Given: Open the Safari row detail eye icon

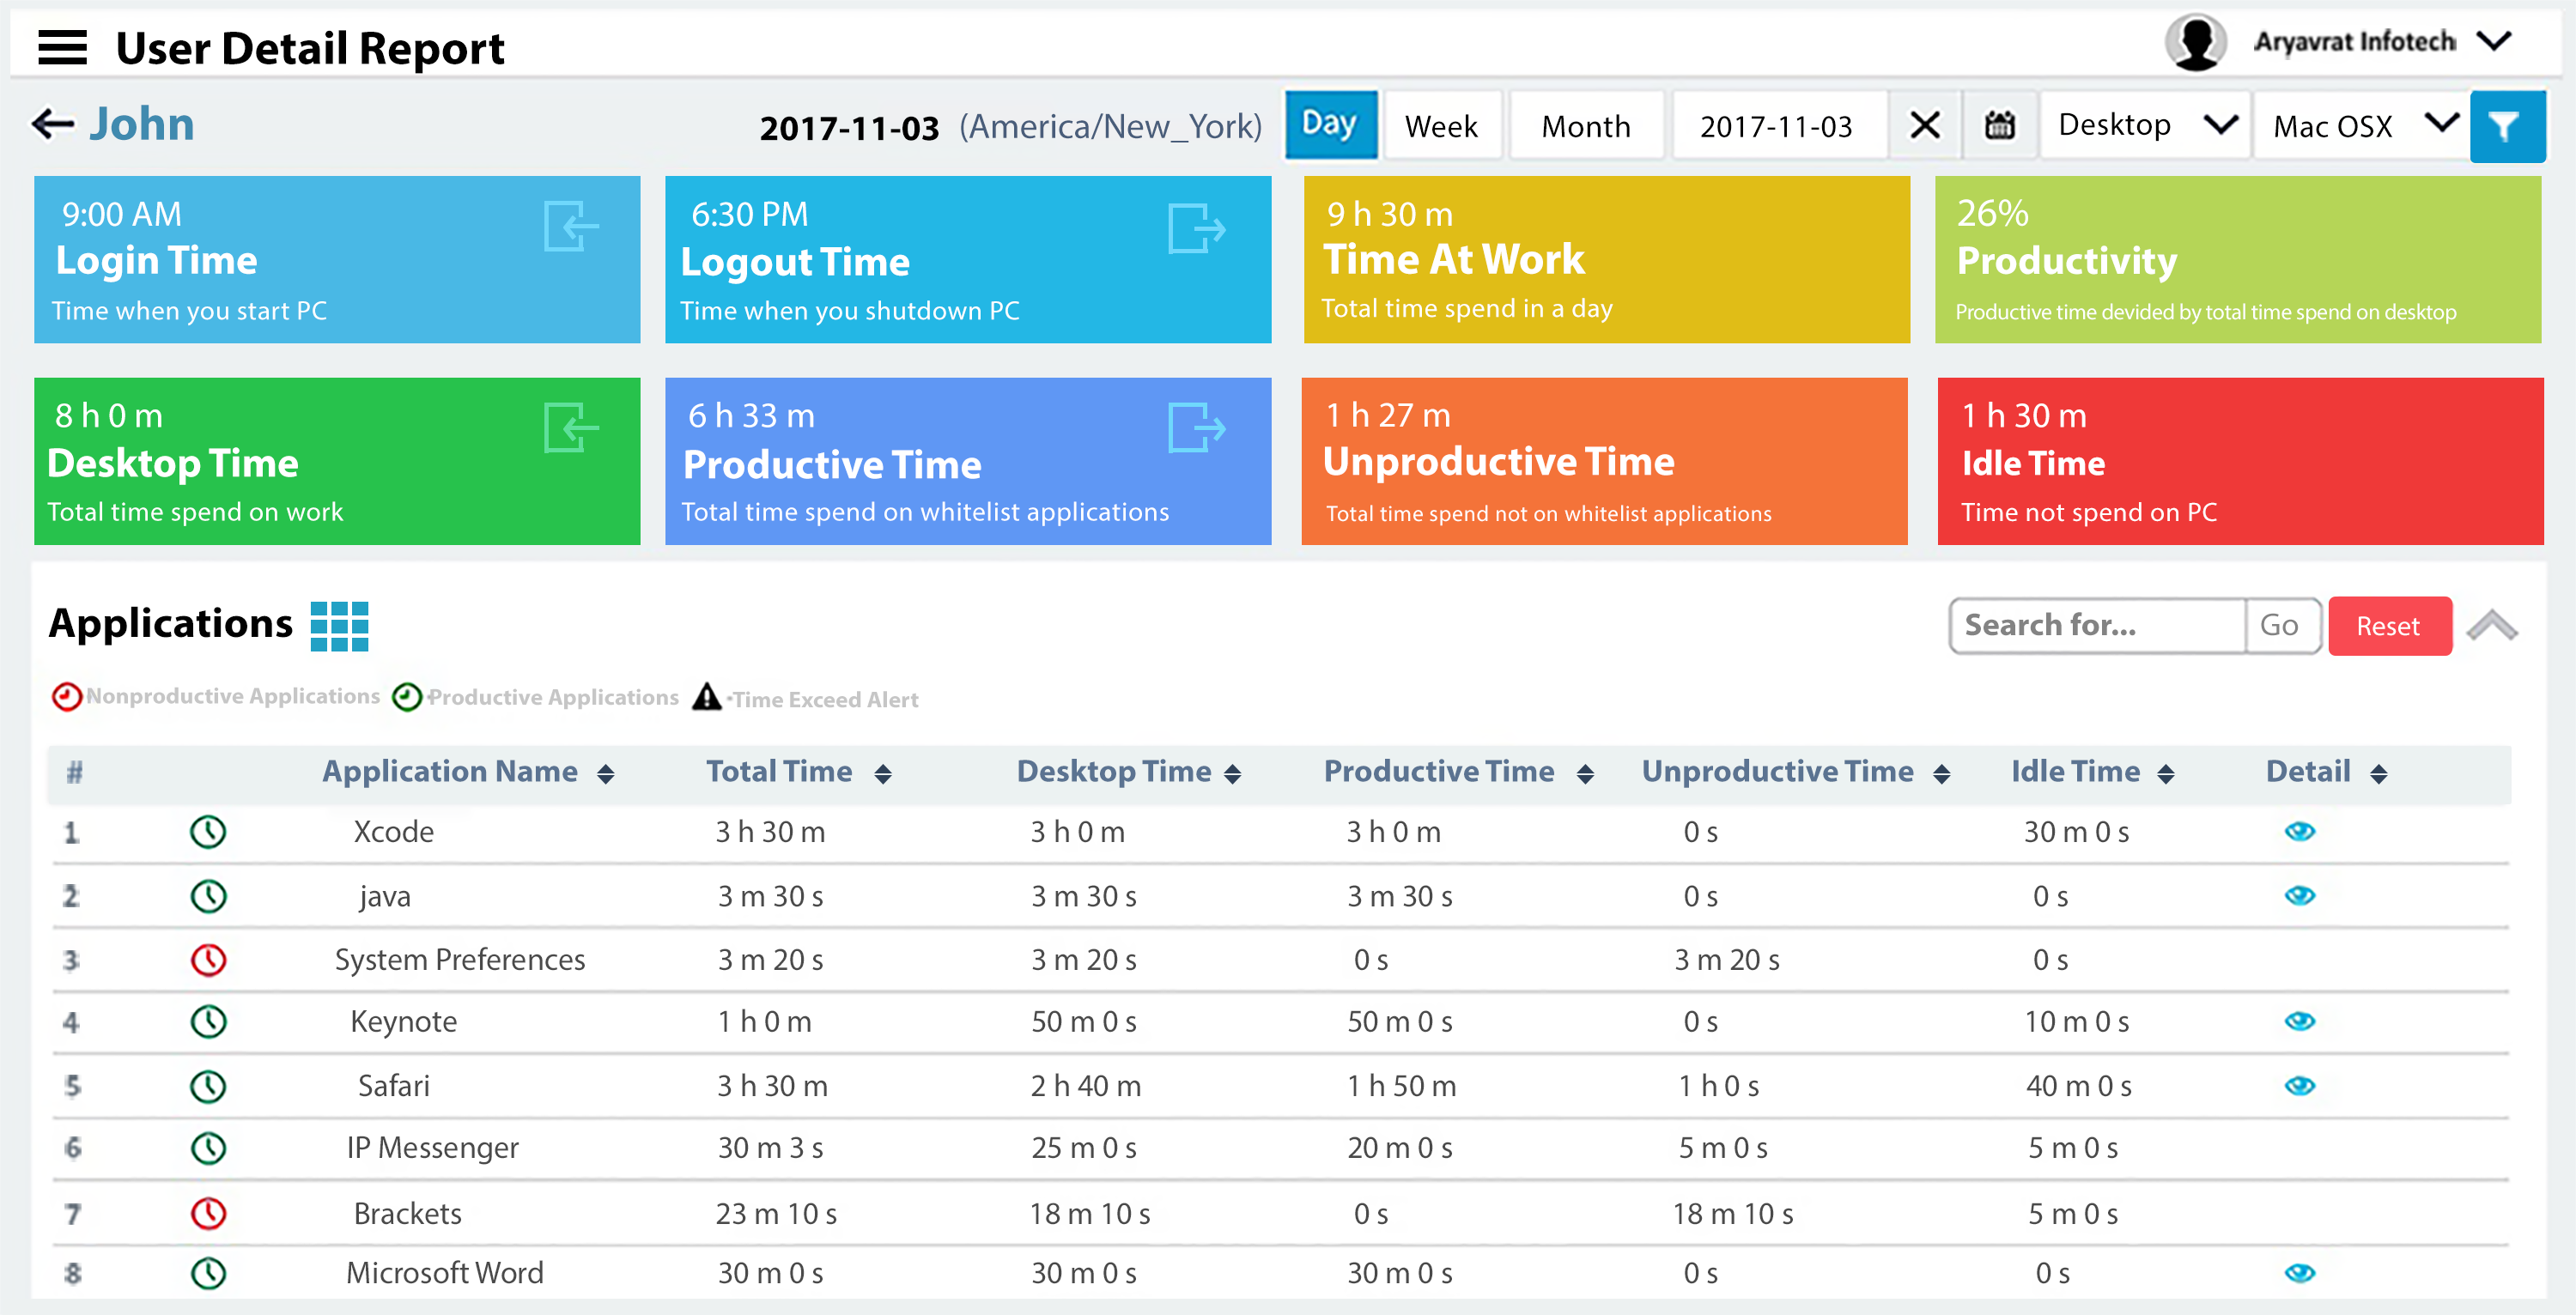Looking at the screenshot, I should [2299, 1085].
